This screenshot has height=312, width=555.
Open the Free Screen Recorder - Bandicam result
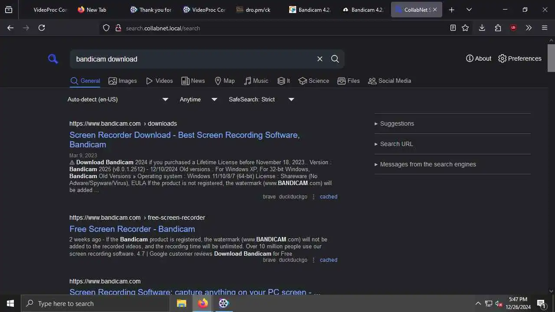(x=132, y=229)
